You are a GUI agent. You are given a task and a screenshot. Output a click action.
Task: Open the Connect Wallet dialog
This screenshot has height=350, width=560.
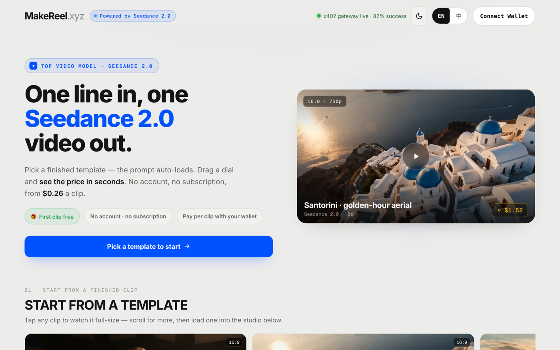pos(504,16)
